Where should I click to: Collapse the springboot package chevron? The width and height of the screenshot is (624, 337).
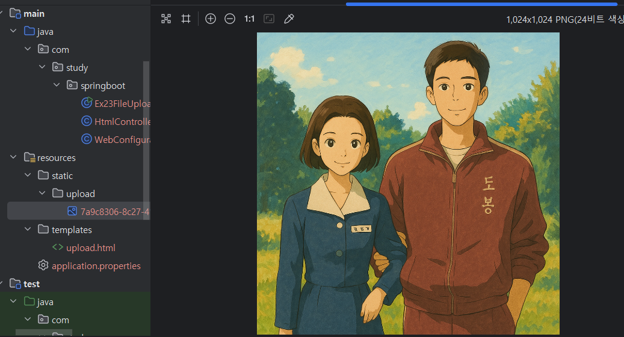click(57, 85)
